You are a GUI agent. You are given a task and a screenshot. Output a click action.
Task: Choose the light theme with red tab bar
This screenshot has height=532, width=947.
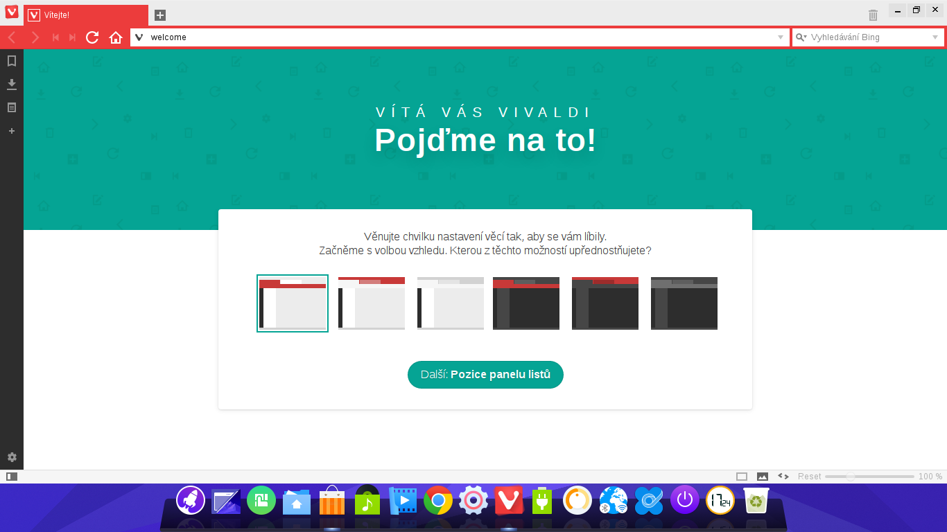click(372, 303)
